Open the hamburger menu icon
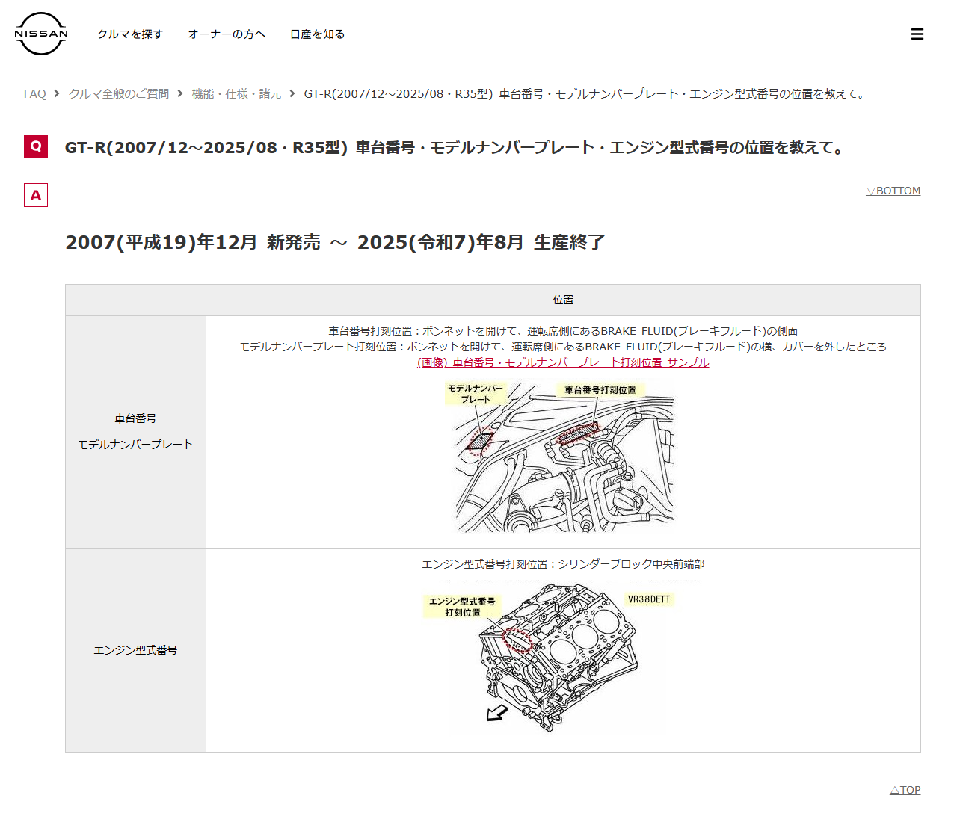957x822 pixels. click(x=917, y=34)
